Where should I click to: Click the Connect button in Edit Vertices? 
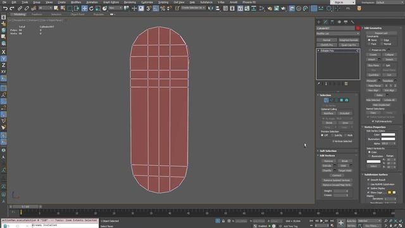coord(337,175)
